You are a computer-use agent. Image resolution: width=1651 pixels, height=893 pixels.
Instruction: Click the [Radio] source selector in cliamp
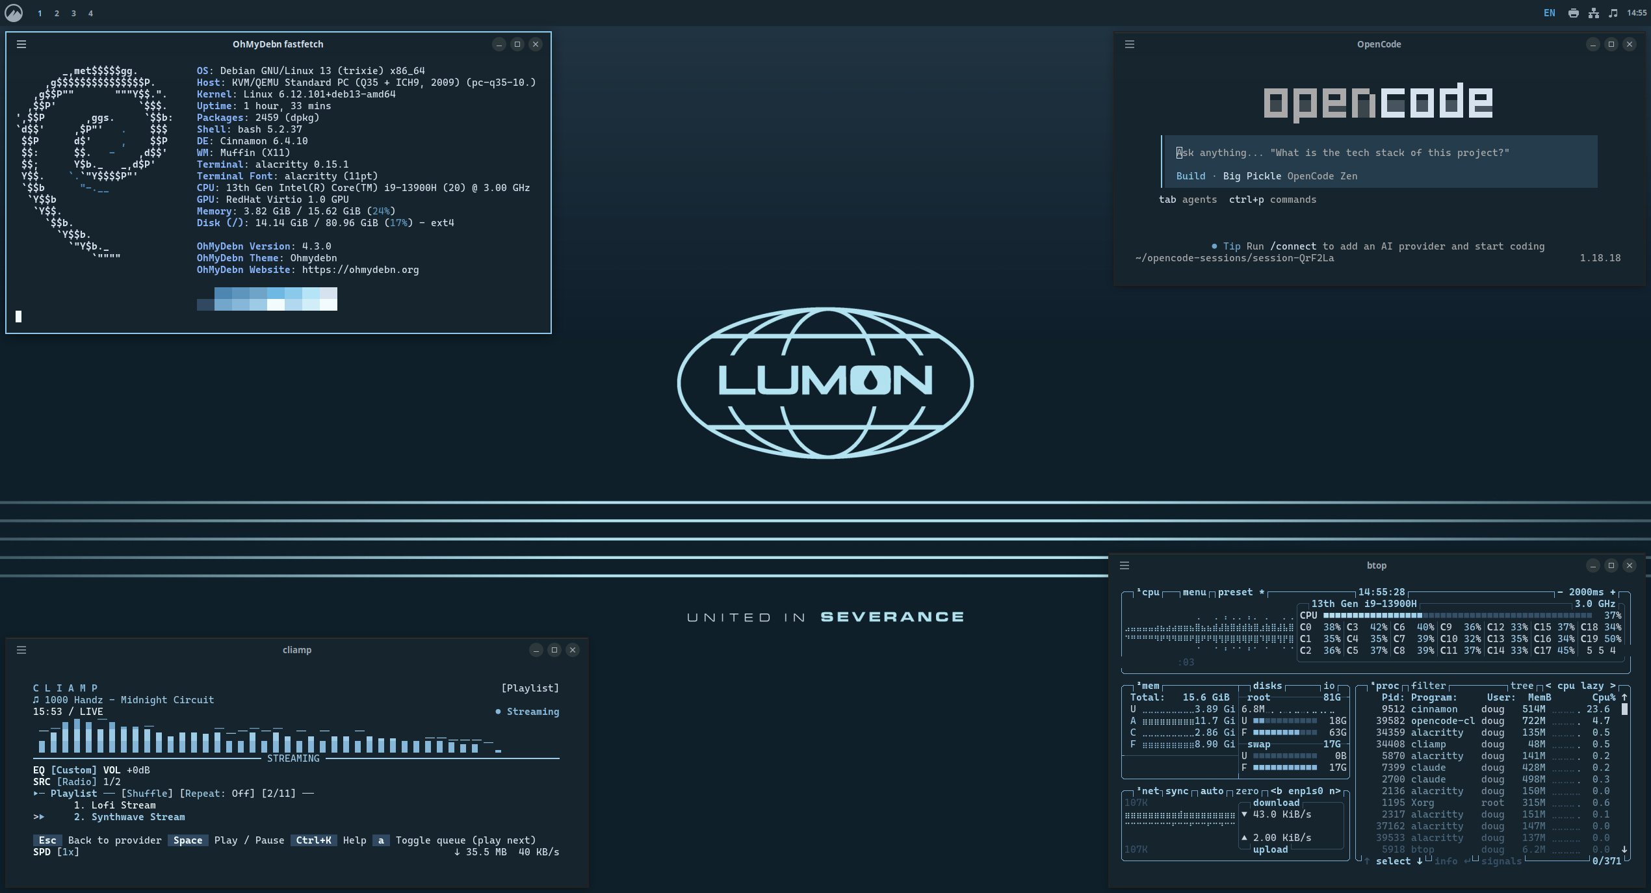tap(77, 782)
